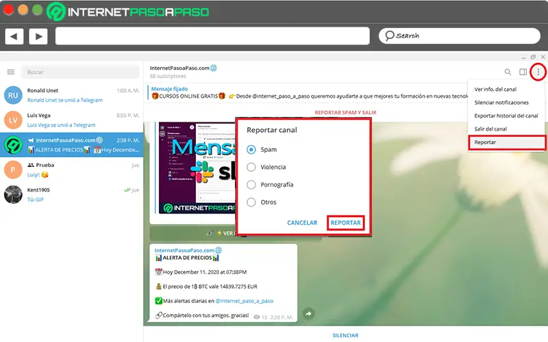Click the 68 suscriptores text
The image size is (548, 342).
168,76
